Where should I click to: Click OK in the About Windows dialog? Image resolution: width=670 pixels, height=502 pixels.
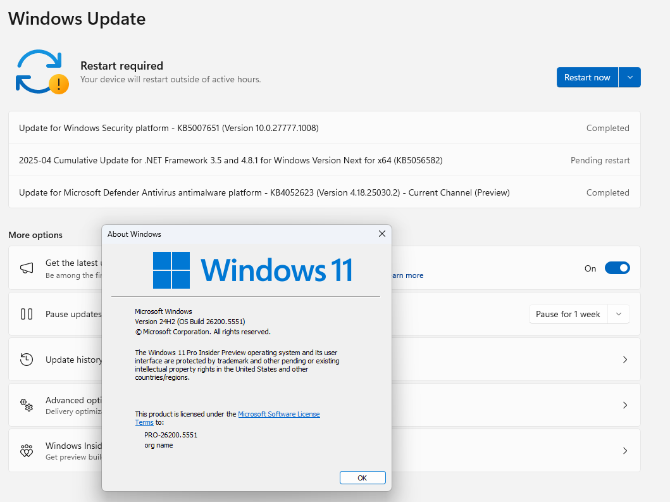coord(363,477)
